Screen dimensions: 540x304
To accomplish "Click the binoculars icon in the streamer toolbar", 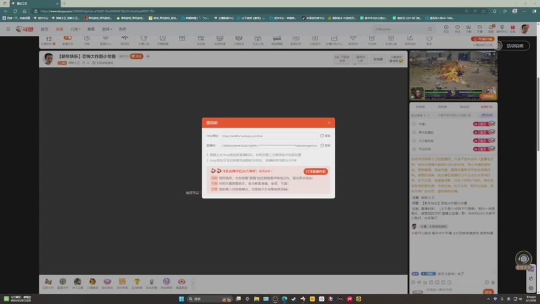I will point(258,39).
